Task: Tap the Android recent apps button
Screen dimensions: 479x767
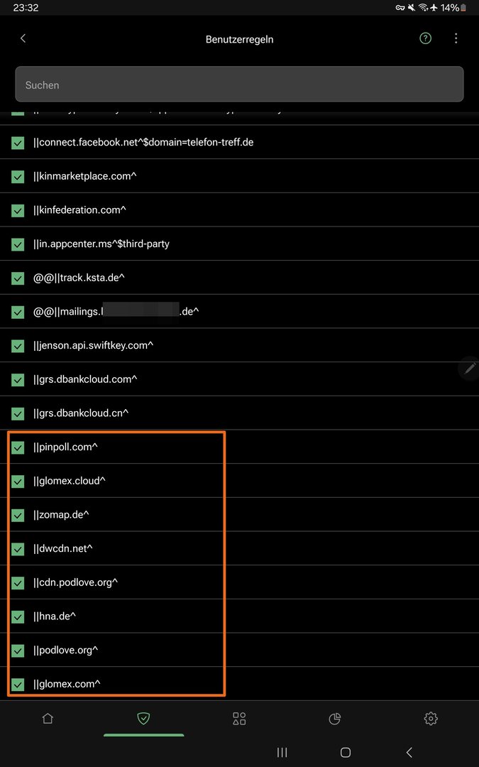Action: (x=282, y=752)
